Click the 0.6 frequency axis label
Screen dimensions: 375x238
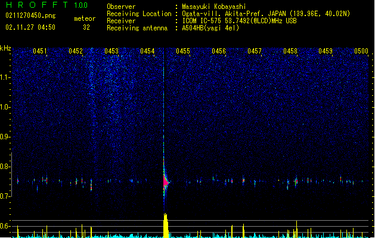point(5,226)
